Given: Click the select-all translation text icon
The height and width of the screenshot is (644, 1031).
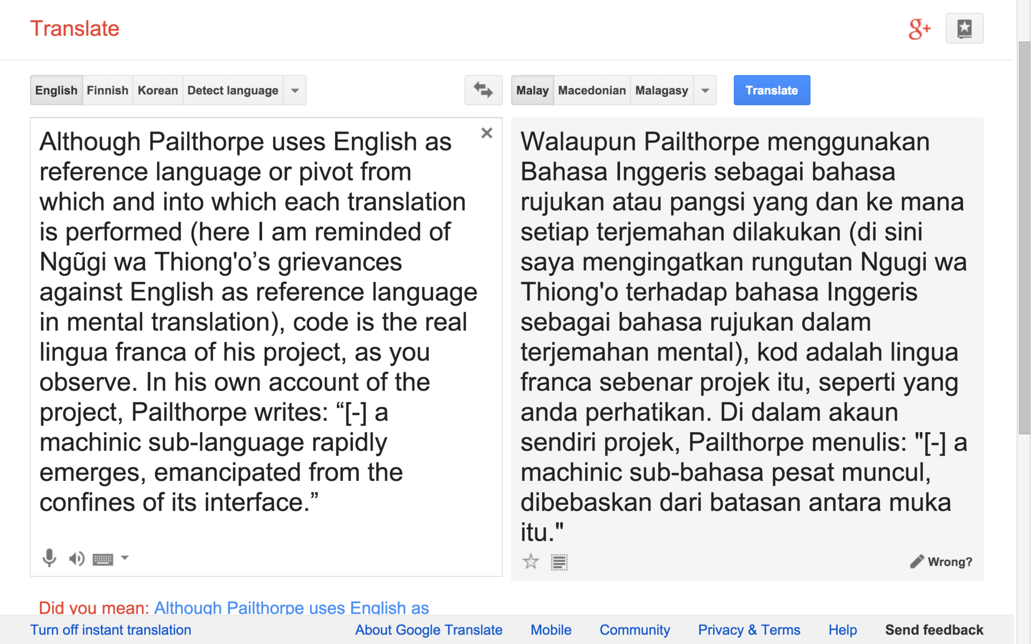Looking at the screenshot, I should click(559, 562).
